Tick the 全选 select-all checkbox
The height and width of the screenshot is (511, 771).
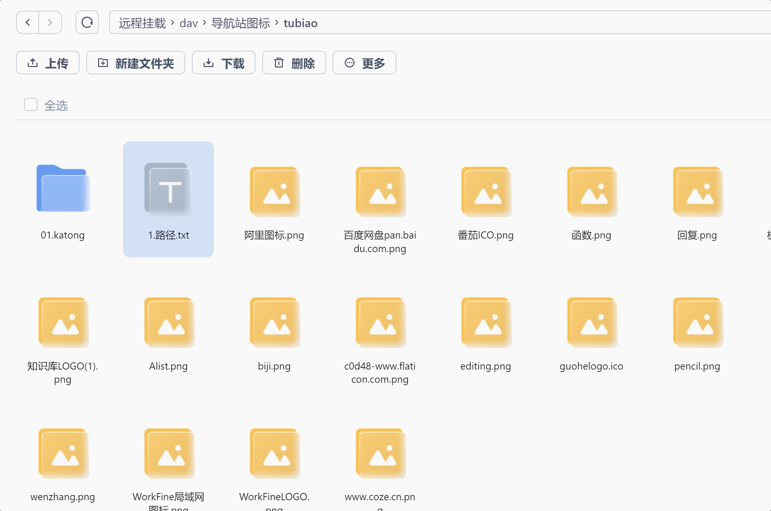click(x=31, y=105)
